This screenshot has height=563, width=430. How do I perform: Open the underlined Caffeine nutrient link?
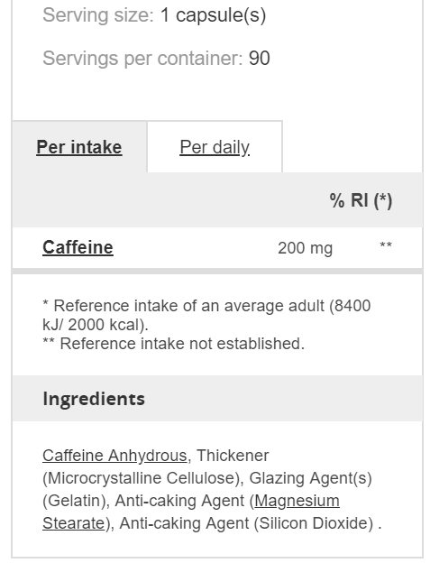(78, 247)
